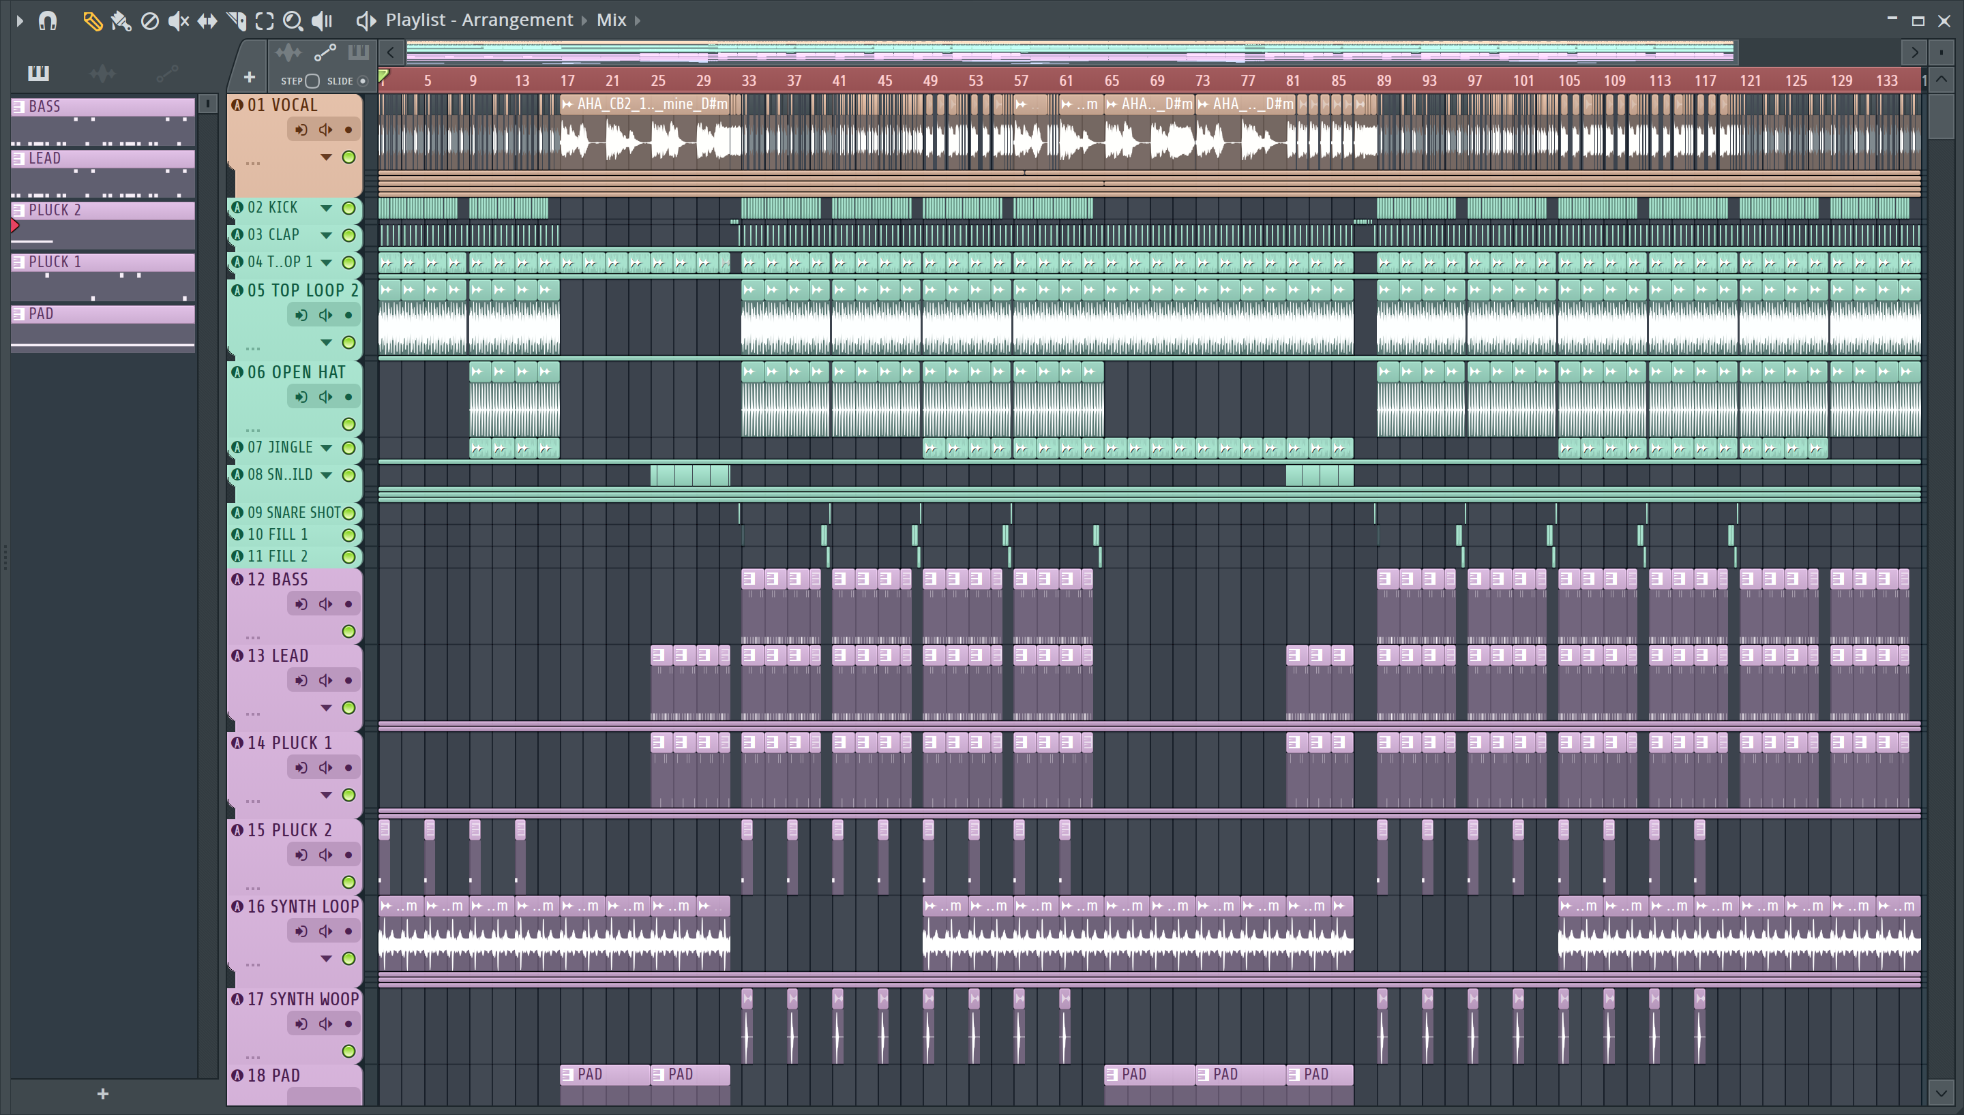Select the Mute speaker tool

click(179, 20)
